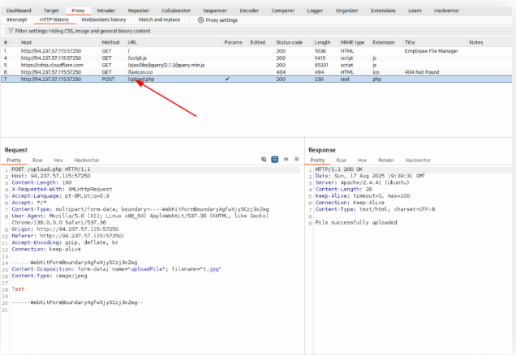Show the Request in Raw view

pyautogui.click(x=37, y=160)
